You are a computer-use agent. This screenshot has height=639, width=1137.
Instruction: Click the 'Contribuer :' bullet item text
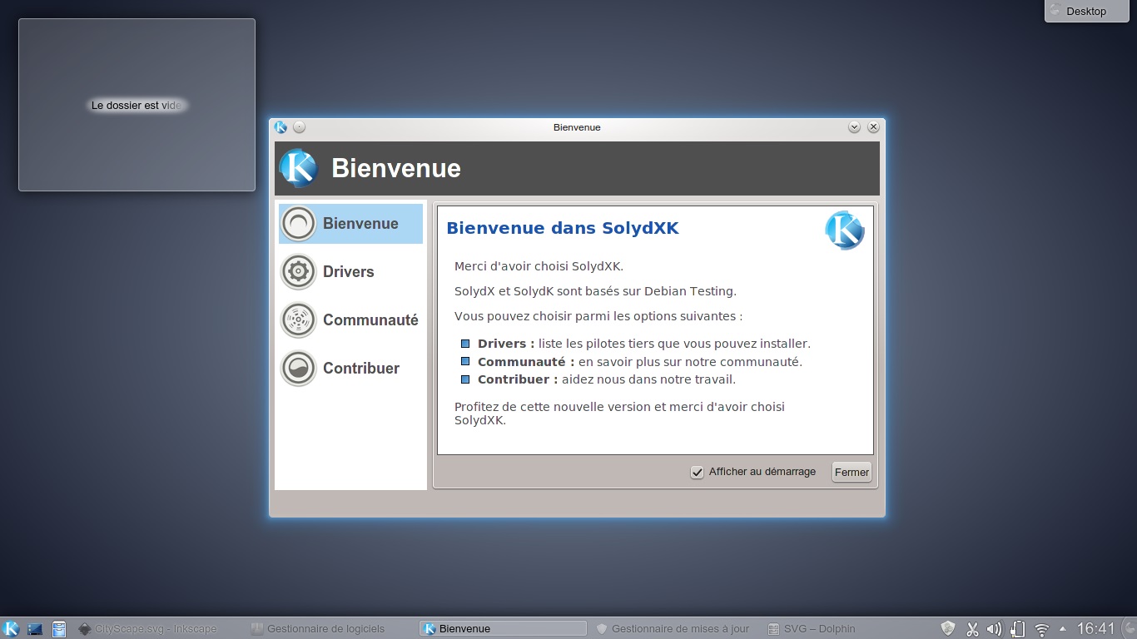click(607, 379)
